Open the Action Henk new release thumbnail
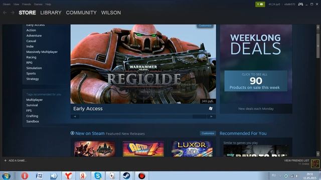Image resolution: width=321 pixels, height=180 pixels. pyautogui.click(x=143, y=149)
